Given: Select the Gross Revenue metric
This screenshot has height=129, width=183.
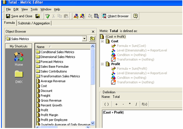Looking at the screenshot, I should [49, 100].
